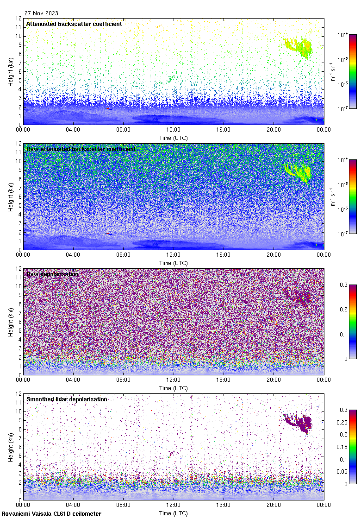Click the '12:00' tick under raw depolarisation panel
Screen dimensions: 361x519
tap(174, 380)
